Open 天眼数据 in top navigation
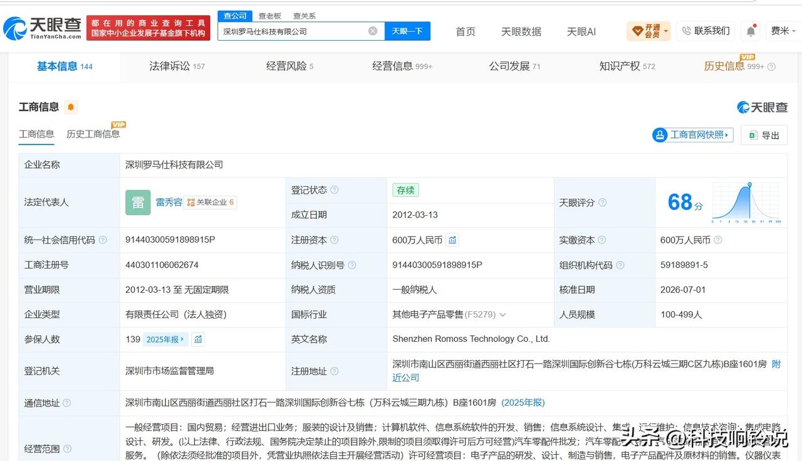This screenshot has height=461, width=802. (x=521, y=31)
